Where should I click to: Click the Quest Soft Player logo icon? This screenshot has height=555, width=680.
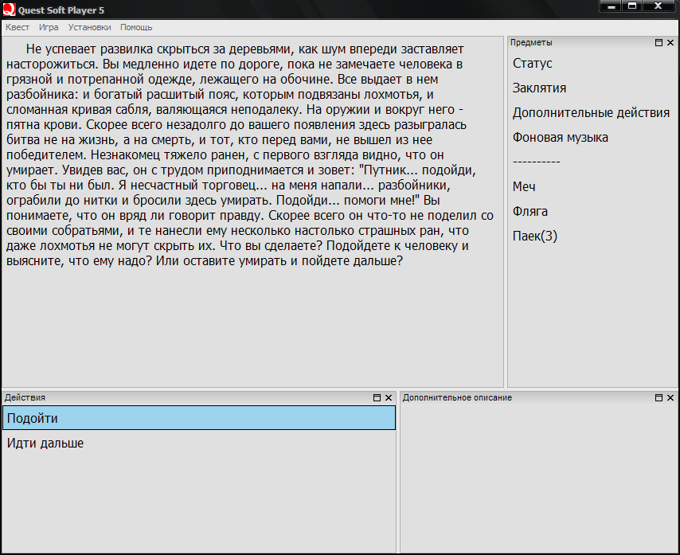[9, 10]
